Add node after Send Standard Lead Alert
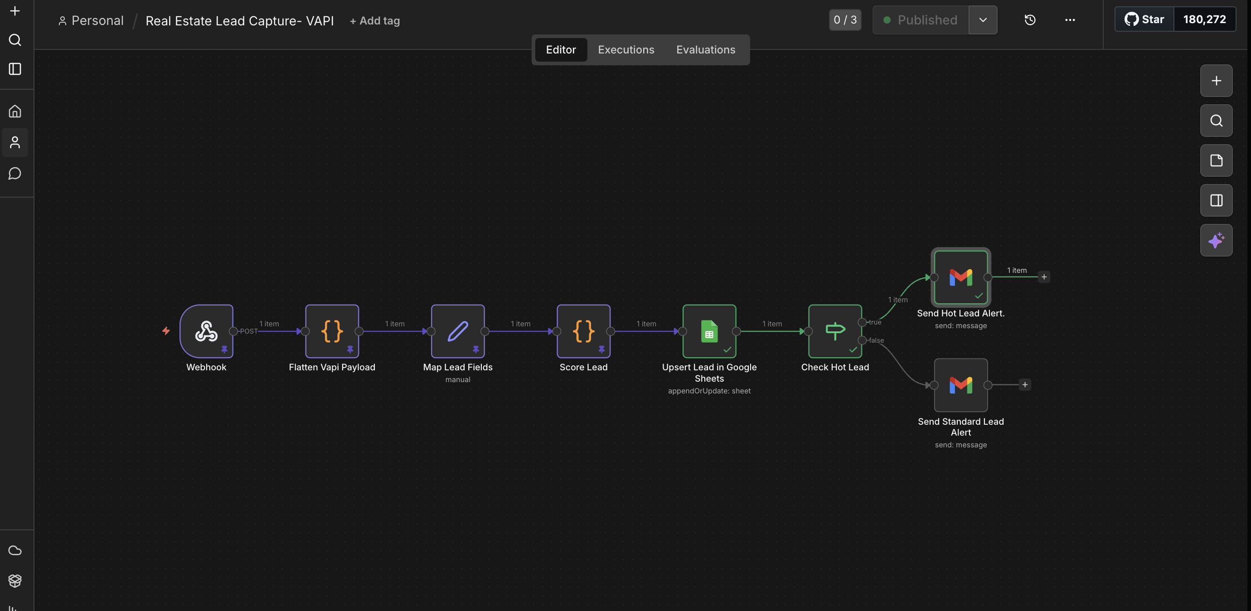 click(1025, 385)
